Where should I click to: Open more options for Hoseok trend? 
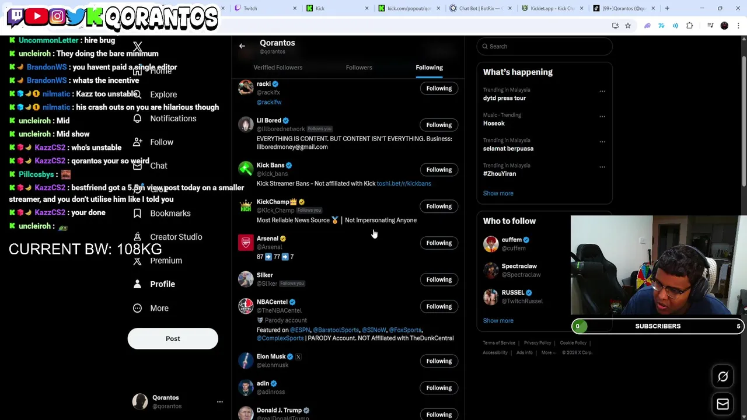602,117
